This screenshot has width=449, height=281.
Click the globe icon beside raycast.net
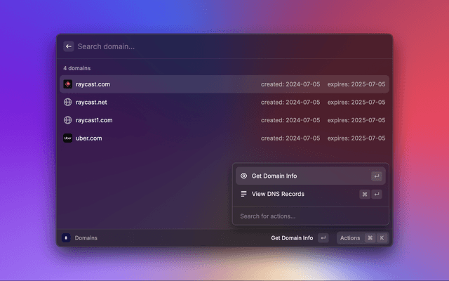[x=67, y=103]
